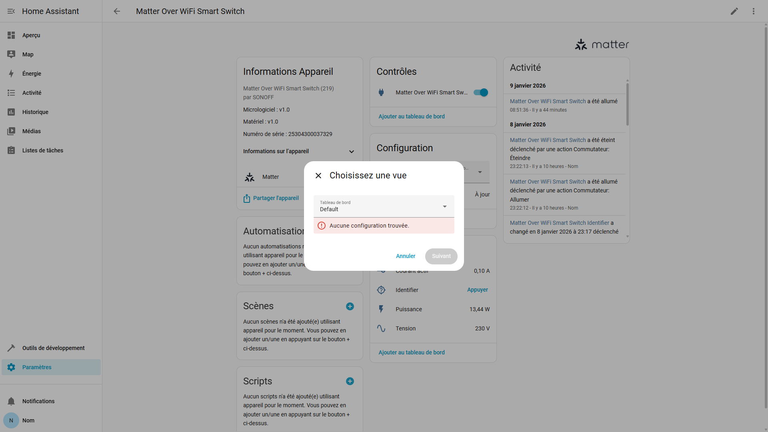Open Énergie in the sidebar
The width and height of the screenshot is (768, 432).
(x=32, y=74)
